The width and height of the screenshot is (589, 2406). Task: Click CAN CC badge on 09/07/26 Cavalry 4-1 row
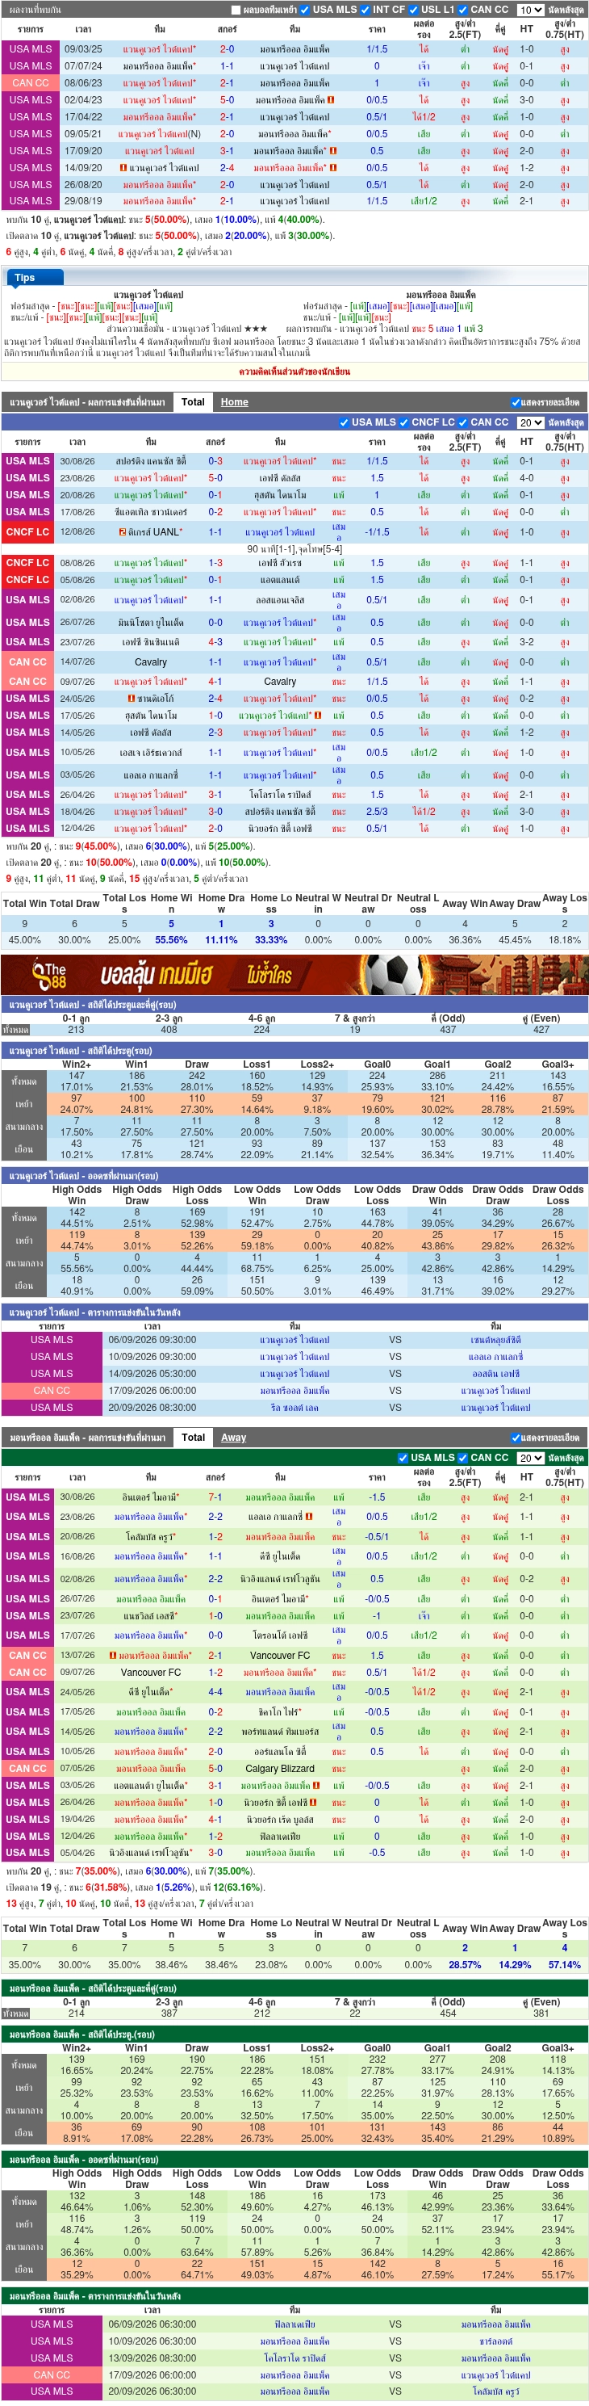pyautogui.click(x=28, y=681)
